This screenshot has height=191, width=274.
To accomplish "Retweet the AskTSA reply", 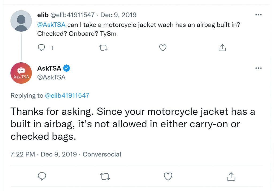I will coord(105,176).
